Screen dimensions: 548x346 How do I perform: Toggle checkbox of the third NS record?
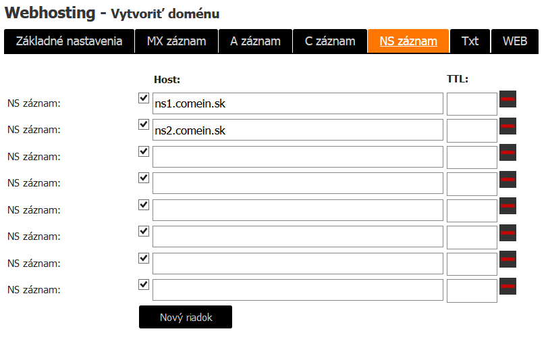pos(144,151)
